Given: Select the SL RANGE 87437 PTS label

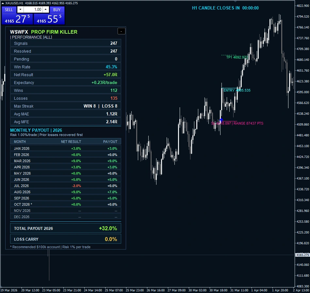Looking at the screenshot, I should pyautogui.click(x=237, y=123).
